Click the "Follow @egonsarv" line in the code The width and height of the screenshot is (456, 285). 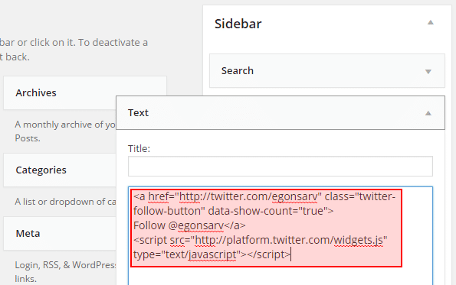click(x=179, y=225)
